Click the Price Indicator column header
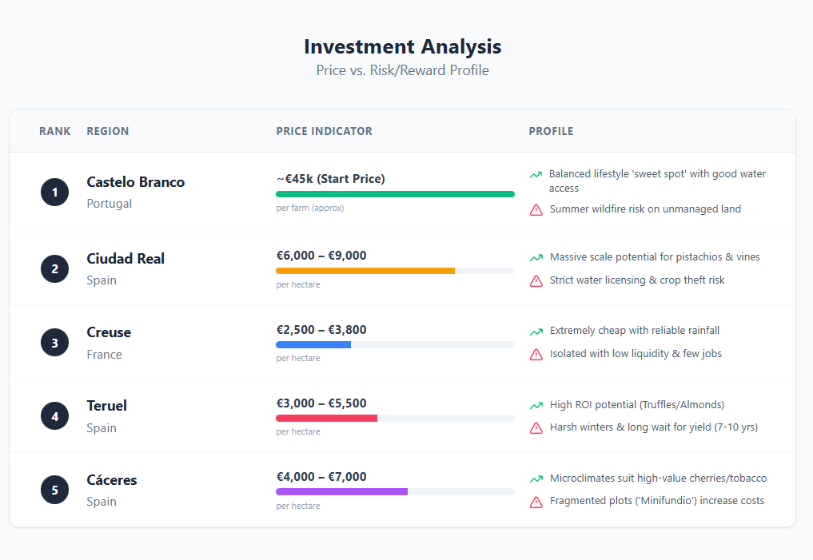This screenshot has width=813, height=560. (324, 131)
